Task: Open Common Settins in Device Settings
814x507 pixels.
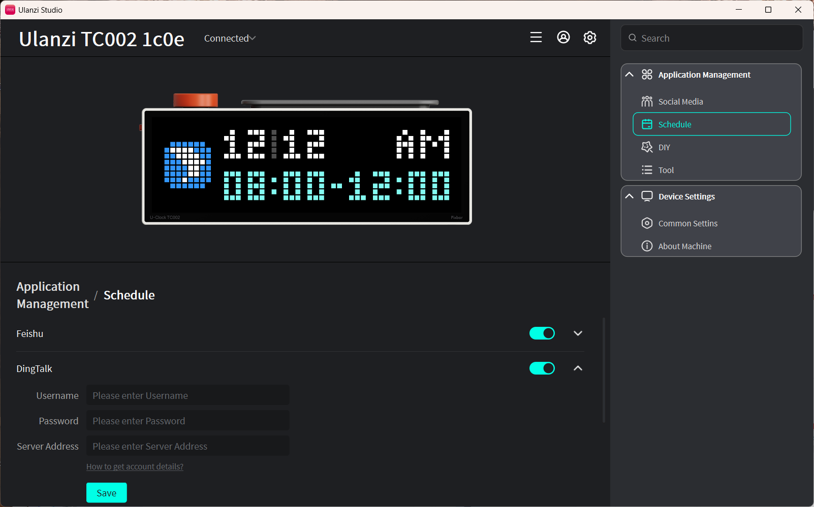Action: click(x=711, y=223)
